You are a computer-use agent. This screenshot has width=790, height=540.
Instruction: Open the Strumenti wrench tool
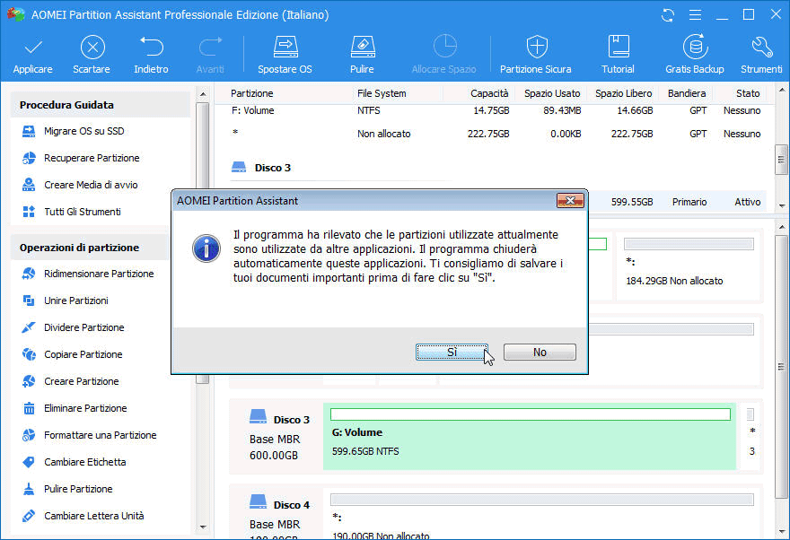click(761, 55)
